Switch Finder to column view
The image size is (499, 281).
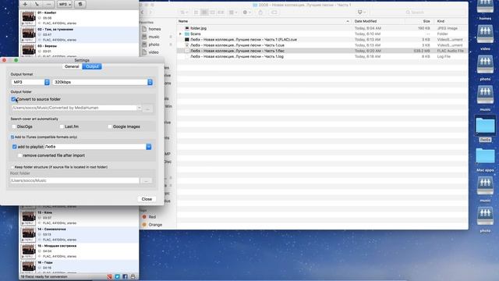[212, 12]
